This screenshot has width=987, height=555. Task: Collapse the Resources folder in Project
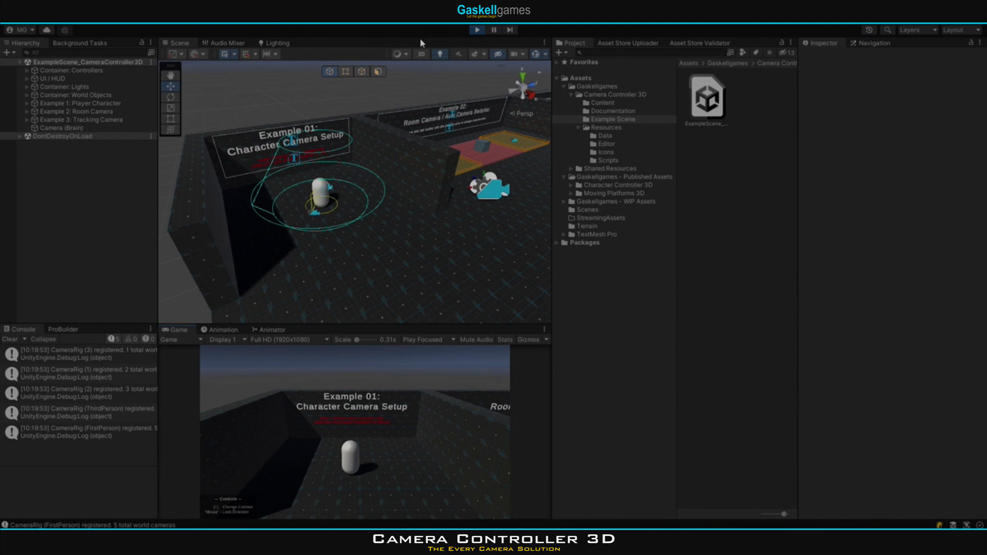(578, 127)
